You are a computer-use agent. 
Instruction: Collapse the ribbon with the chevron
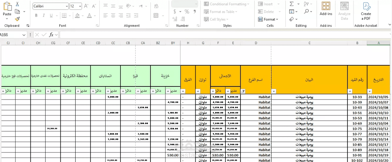point(390,24)
